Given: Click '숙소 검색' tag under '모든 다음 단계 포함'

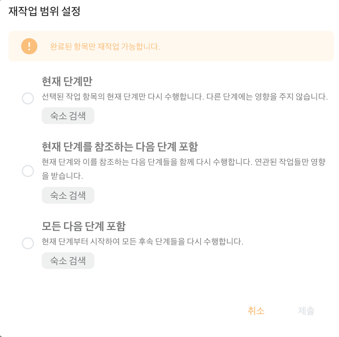Looking at the screenshot, I should 68,261.
